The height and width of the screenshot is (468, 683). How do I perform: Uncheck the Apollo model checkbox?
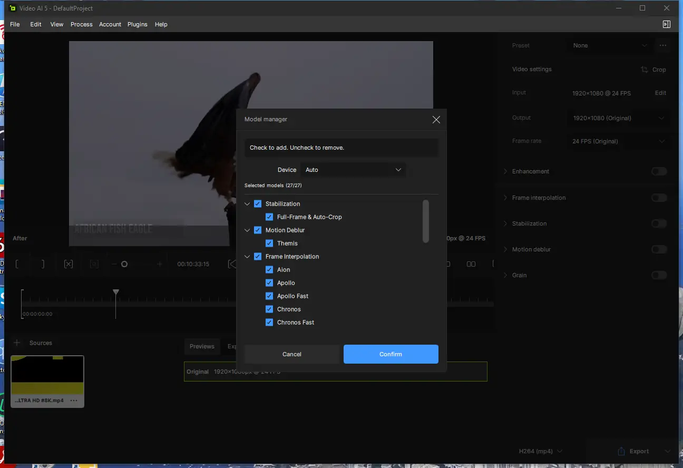(x=269, y=283)
